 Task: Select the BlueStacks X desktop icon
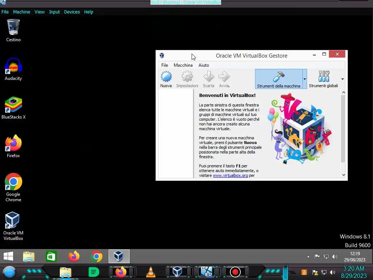point(13,108)
